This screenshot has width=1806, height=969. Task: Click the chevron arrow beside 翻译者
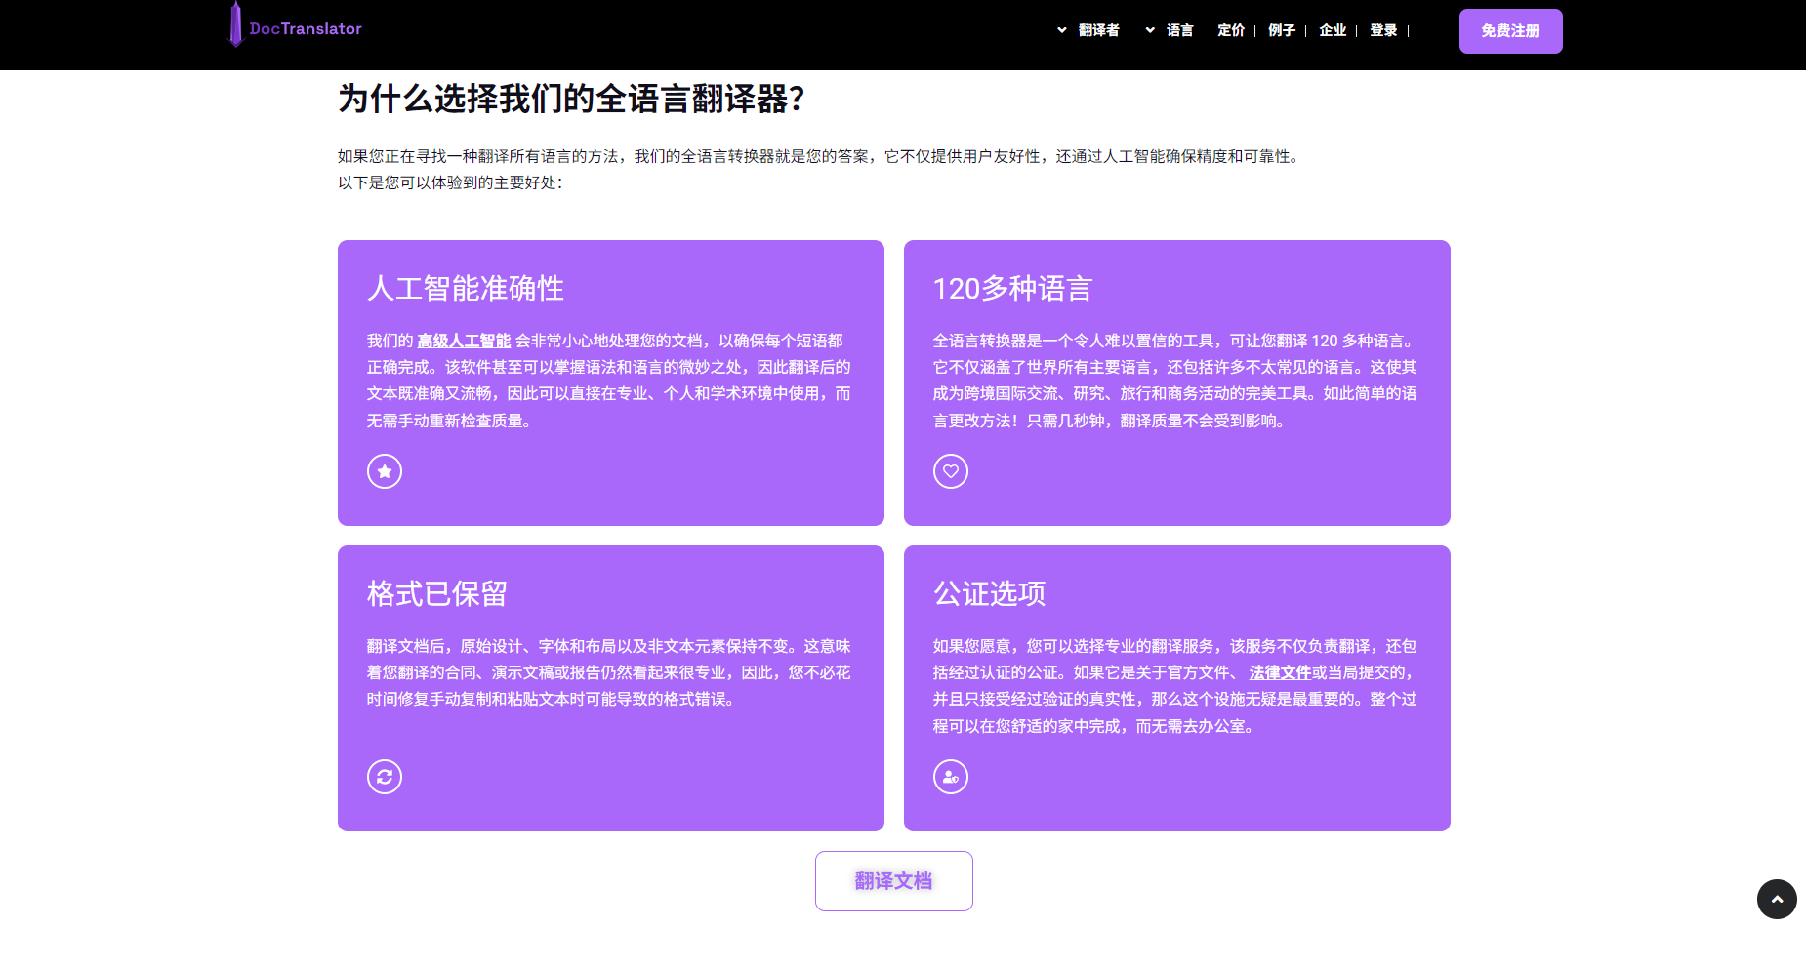[x=1062, y=30]
